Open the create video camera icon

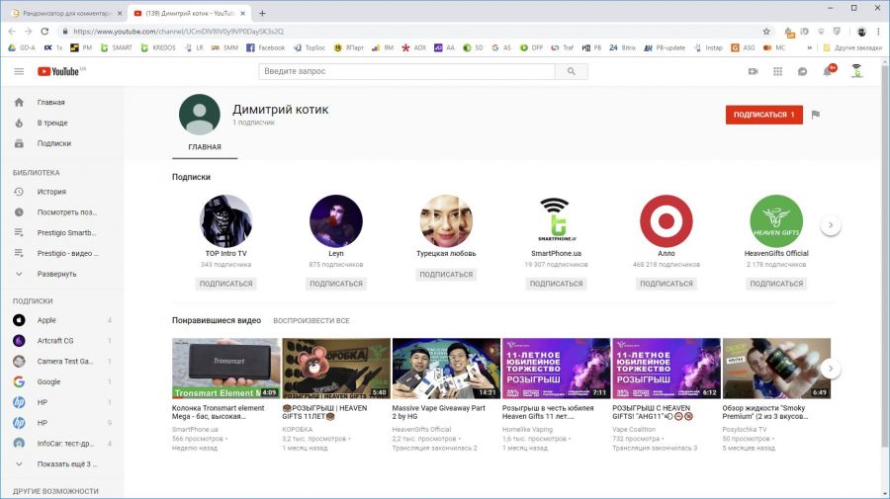pos(753,71)
